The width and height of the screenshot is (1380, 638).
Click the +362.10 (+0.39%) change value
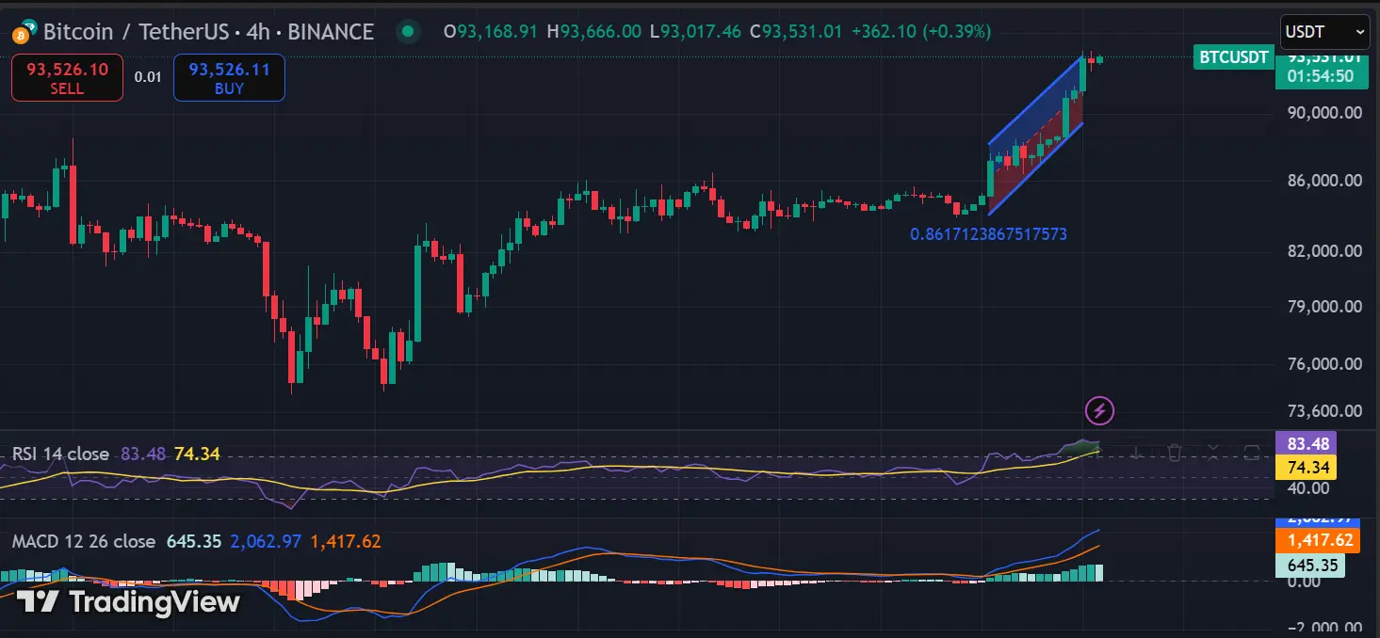pyautogui.click(x=920, y=32)
